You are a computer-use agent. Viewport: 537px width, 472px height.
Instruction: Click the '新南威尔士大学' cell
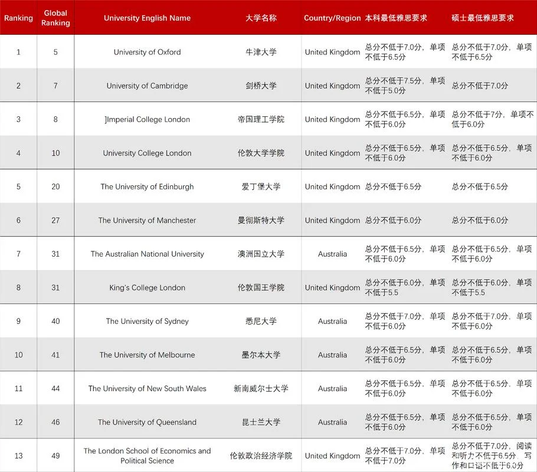click(261, 388)
